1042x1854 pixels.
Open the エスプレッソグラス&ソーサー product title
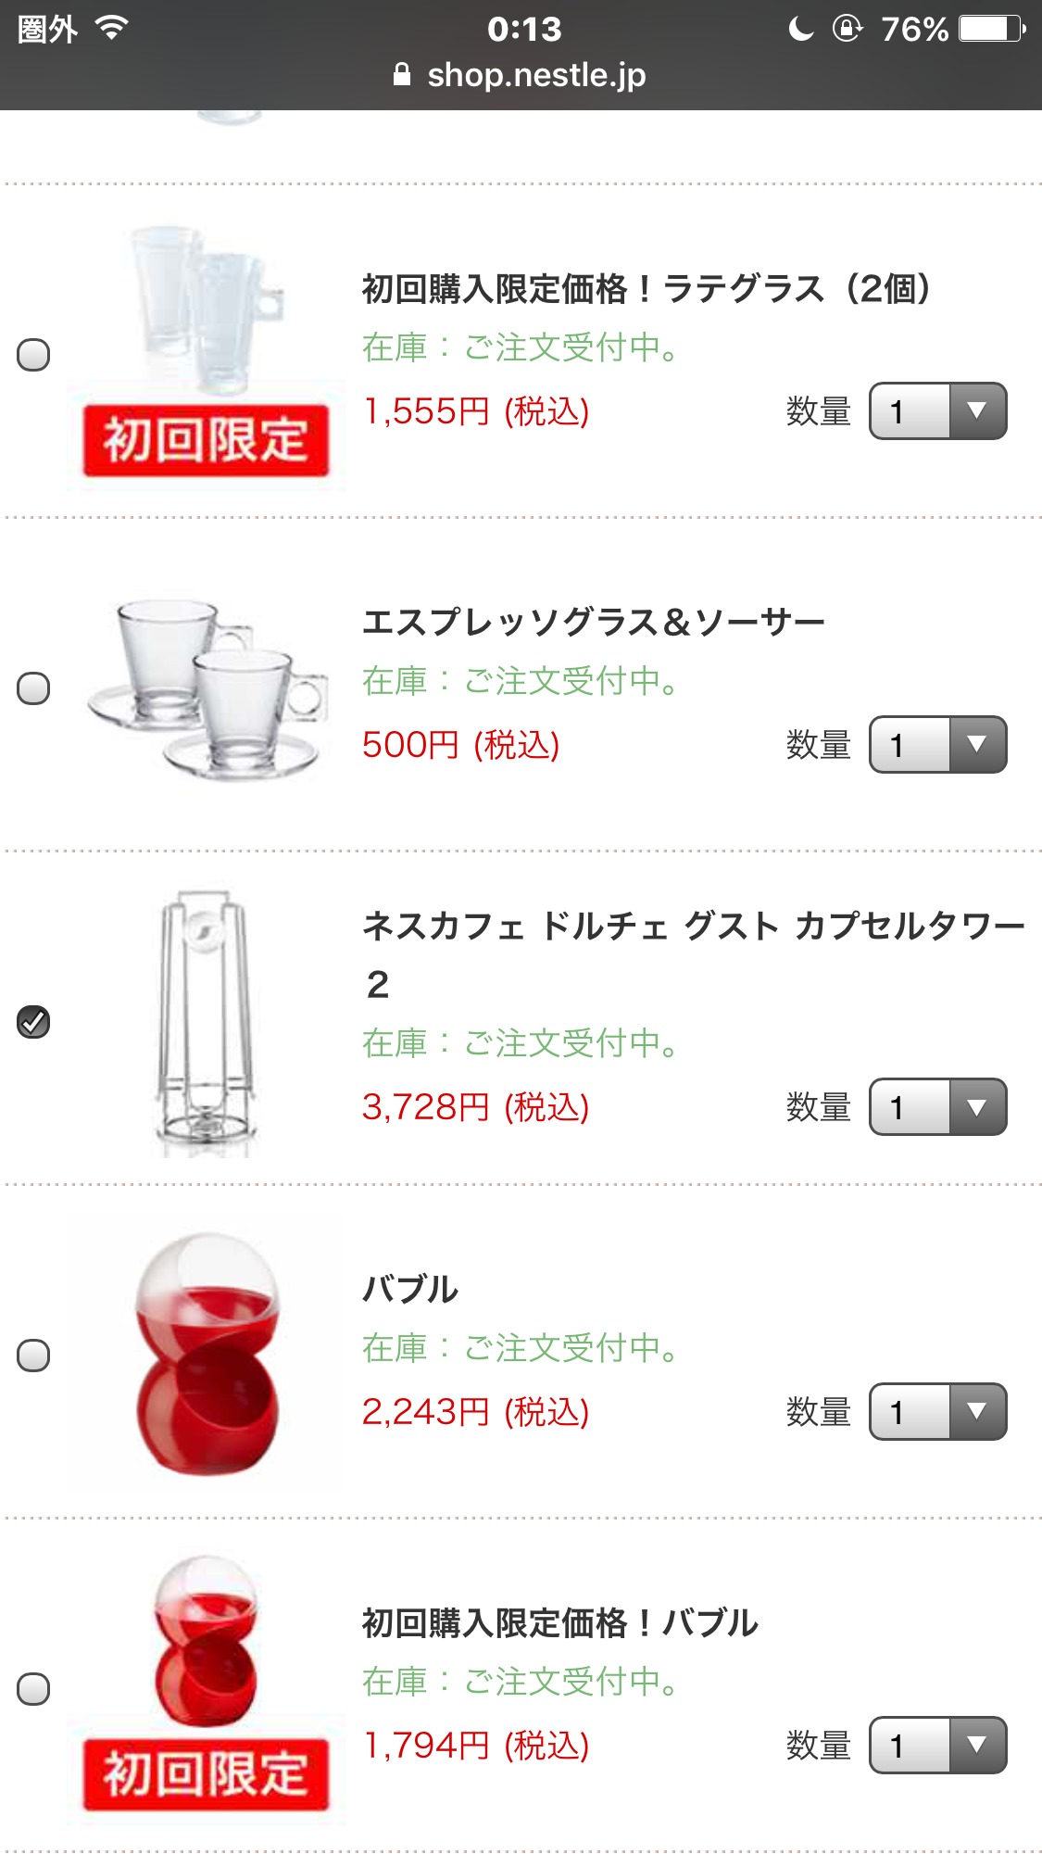pos(593,622)
